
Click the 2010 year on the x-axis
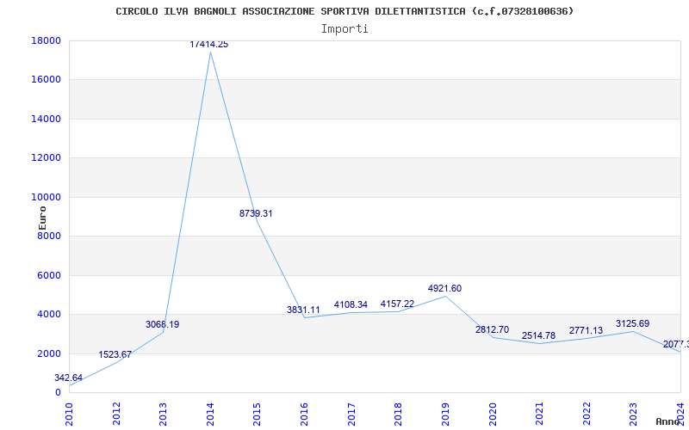pos(70,414)
